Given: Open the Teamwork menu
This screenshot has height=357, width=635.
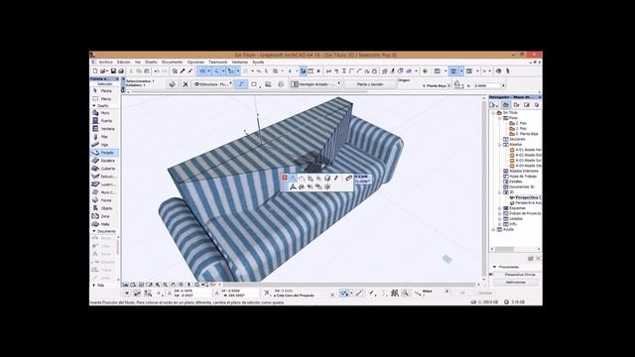Looking at the screenshot, I should point(218,62).
